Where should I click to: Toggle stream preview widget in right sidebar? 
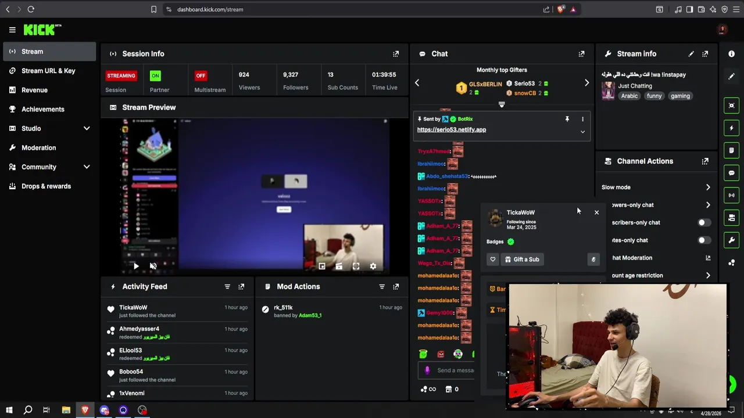731,106
